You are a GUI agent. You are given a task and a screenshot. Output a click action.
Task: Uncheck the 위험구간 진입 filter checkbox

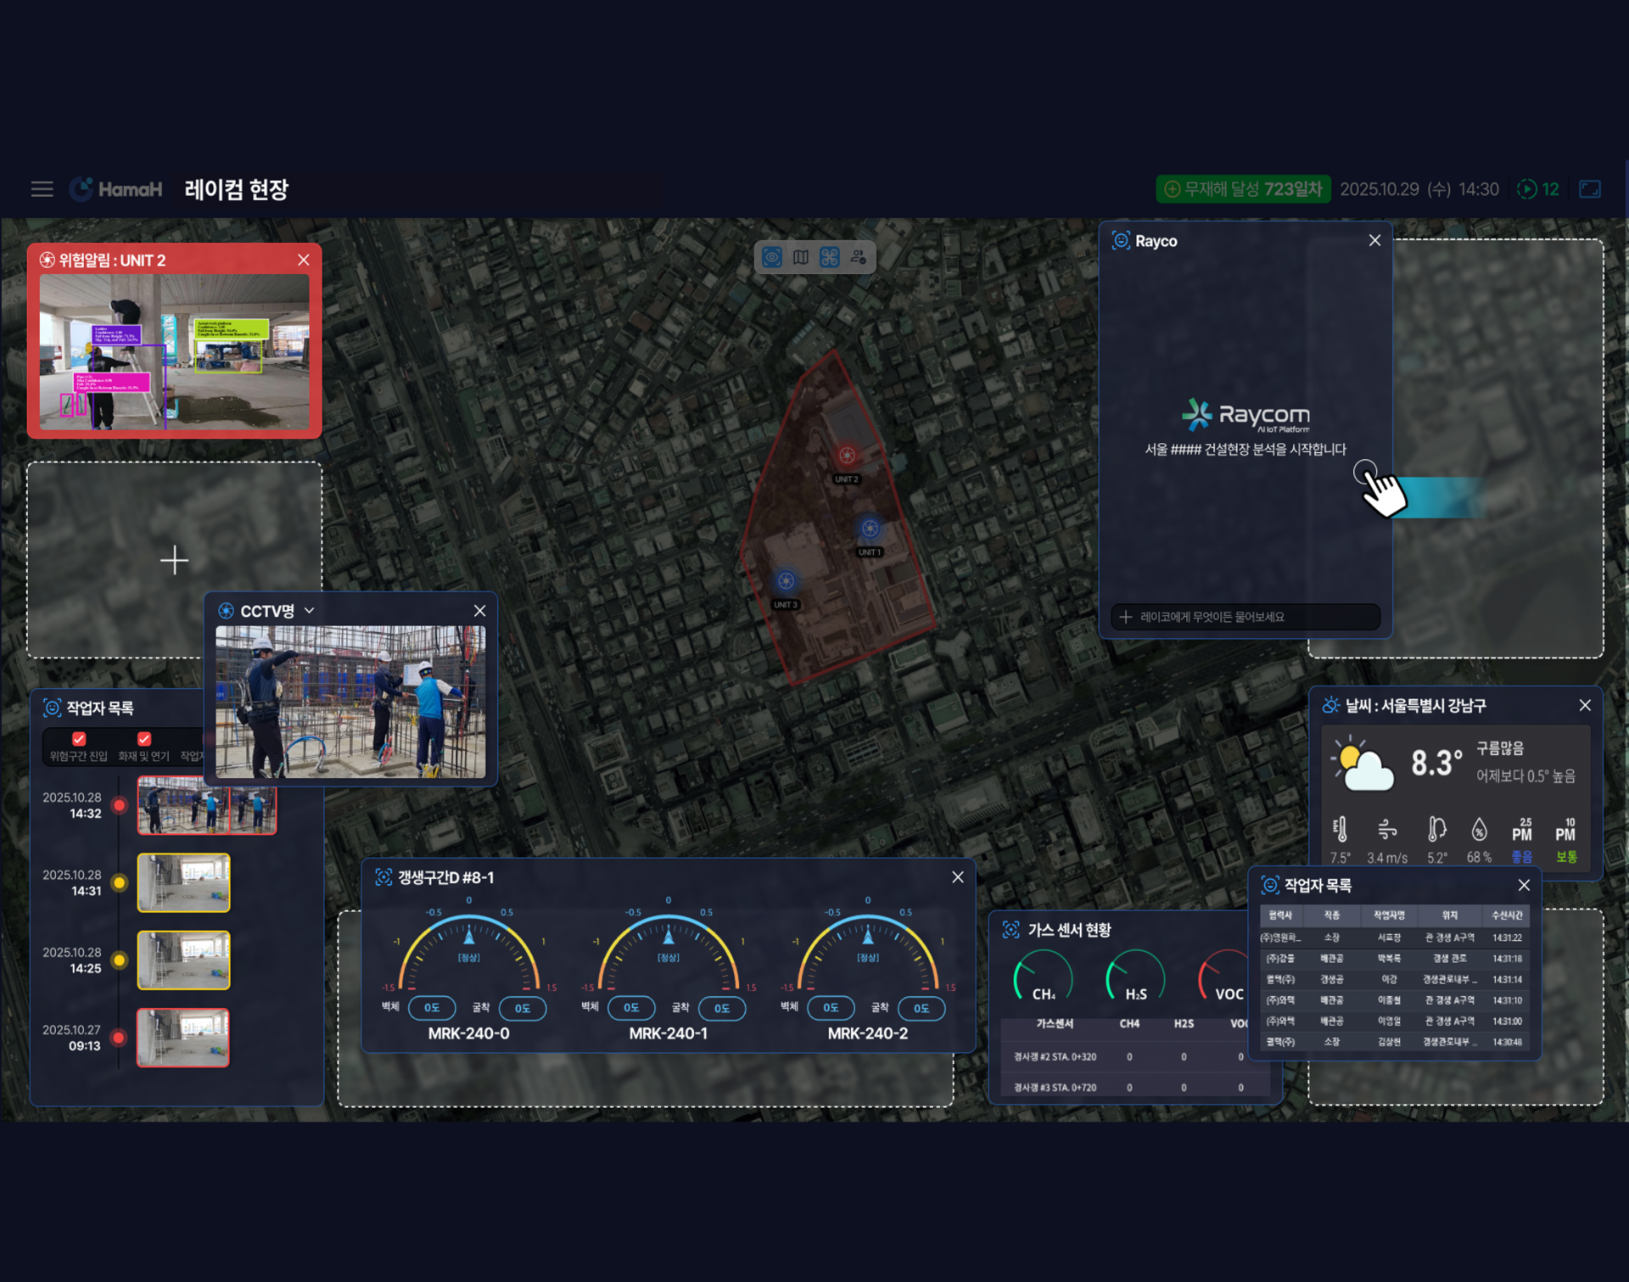click(x=79, y=738)
